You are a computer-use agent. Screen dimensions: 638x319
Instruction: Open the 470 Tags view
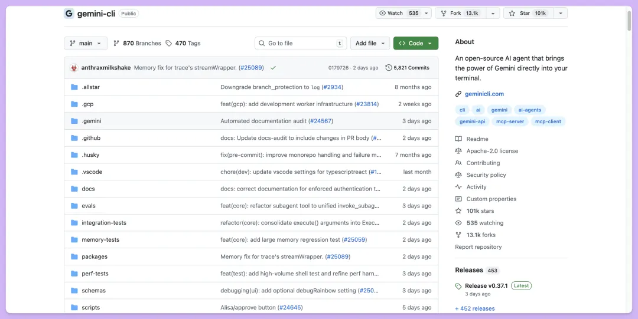[183, 43]
